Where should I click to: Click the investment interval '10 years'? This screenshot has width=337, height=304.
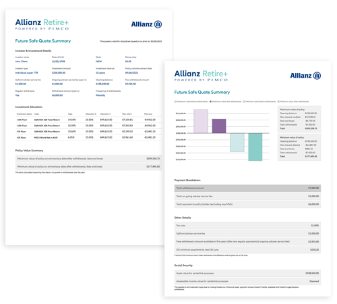(x=100, y=73)
